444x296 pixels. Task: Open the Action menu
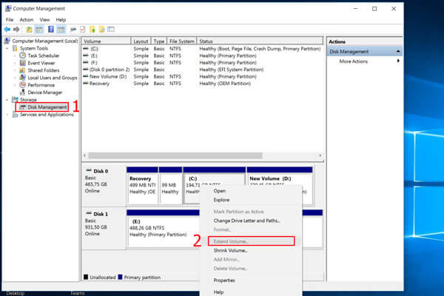coord(27,19)
